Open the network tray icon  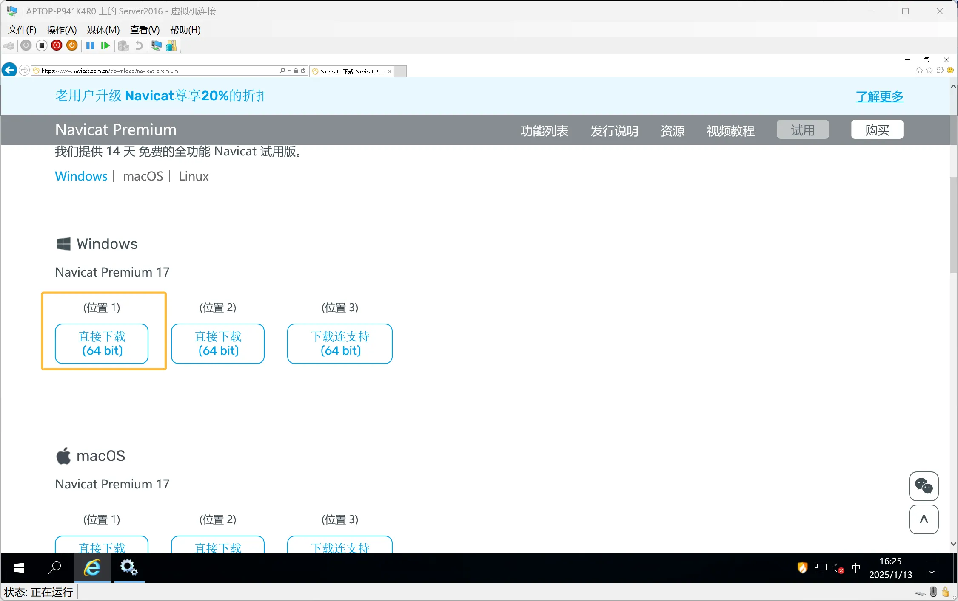click(x=820, y=568)
